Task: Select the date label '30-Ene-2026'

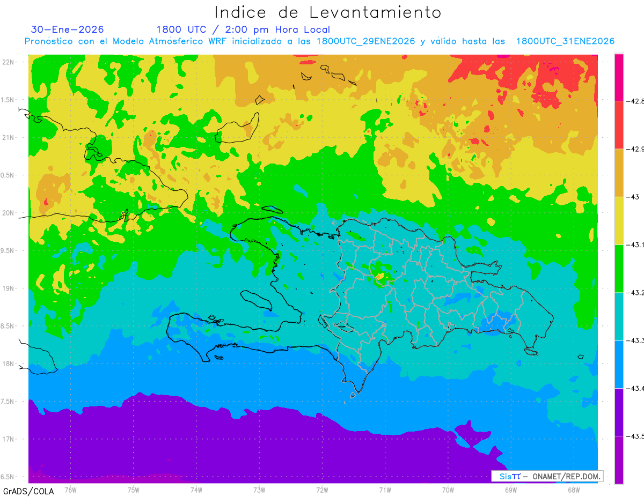Action: tap(68, 29)
